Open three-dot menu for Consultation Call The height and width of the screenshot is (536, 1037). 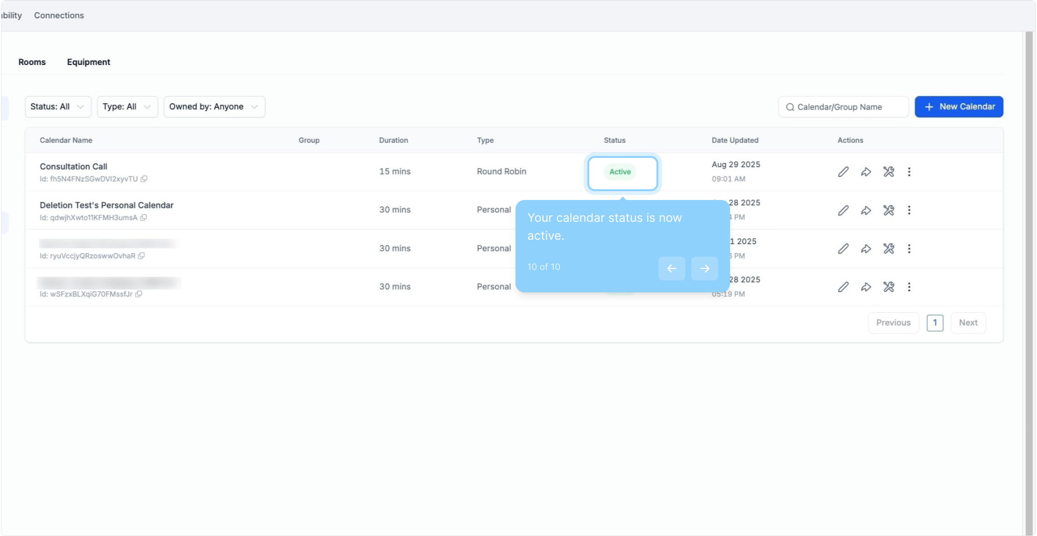[909, 172]
